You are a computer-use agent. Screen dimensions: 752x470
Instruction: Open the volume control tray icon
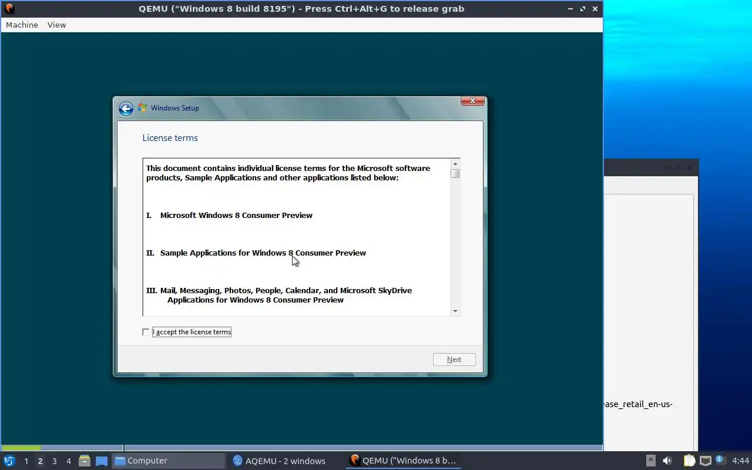tap(667, 461)
